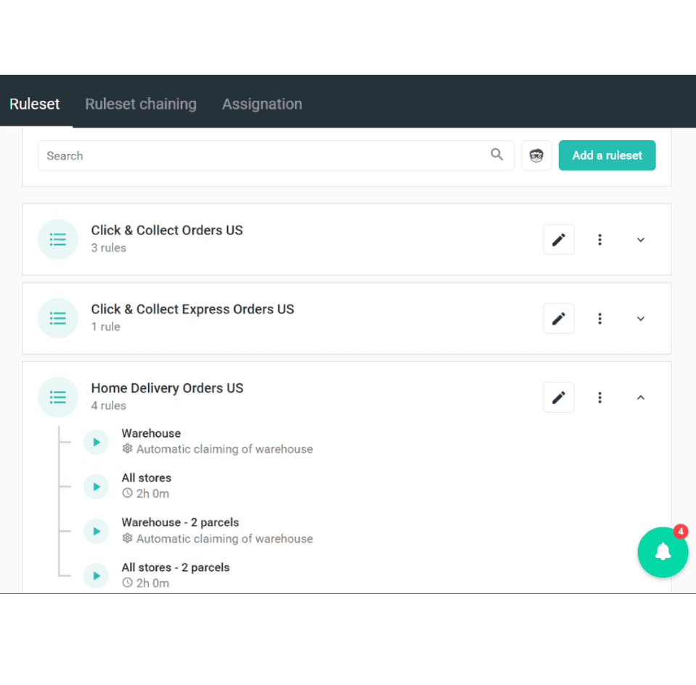Expand Click & Collect Express Orders US ruleset
This screenshot has width=696, height=685.
[640, 319]
